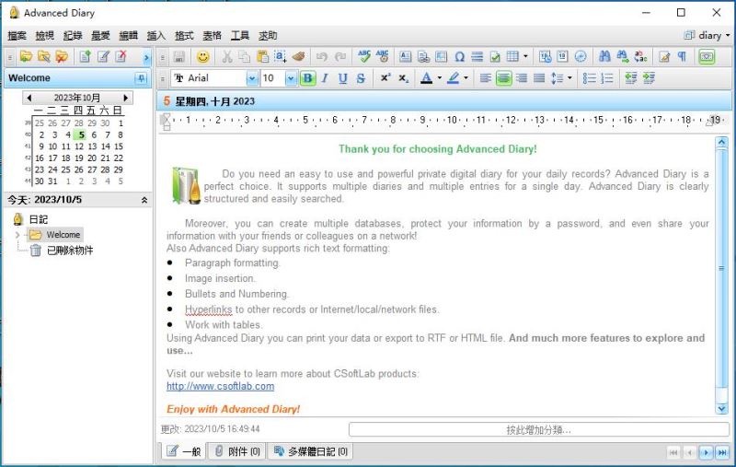
Task: Toggle strikethrough formatting
Action: coord(361,78)
